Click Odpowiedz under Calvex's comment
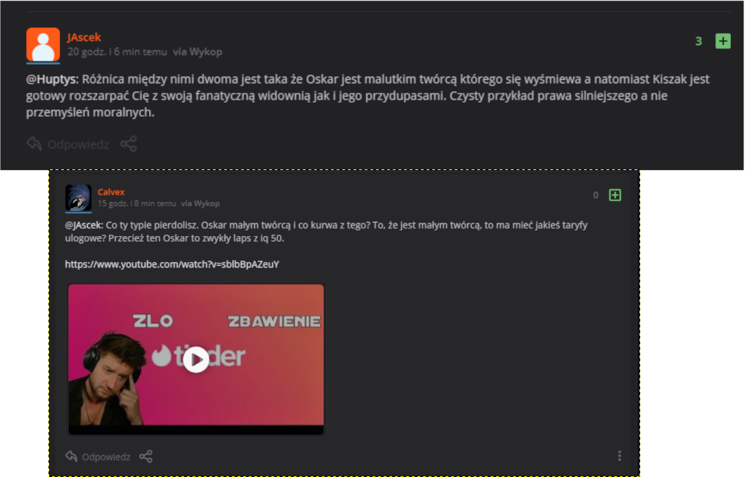747x477 pixels. [x=106, y=457]
